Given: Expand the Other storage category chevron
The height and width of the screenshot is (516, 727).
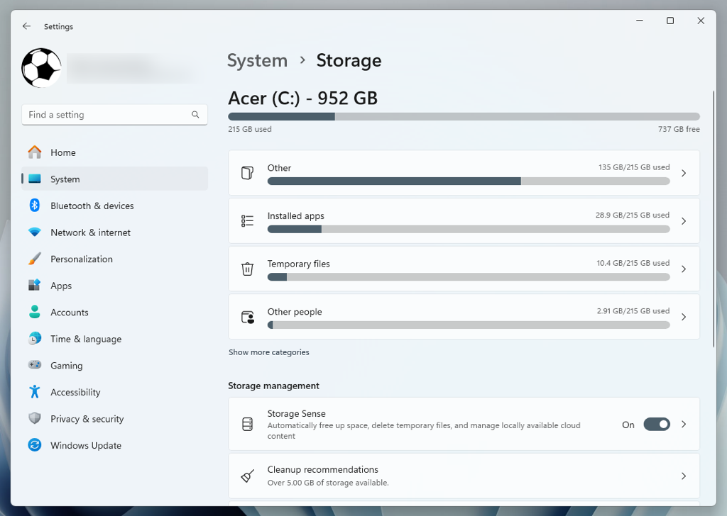Looking at the screenshot, I should [x=684, y=173].
